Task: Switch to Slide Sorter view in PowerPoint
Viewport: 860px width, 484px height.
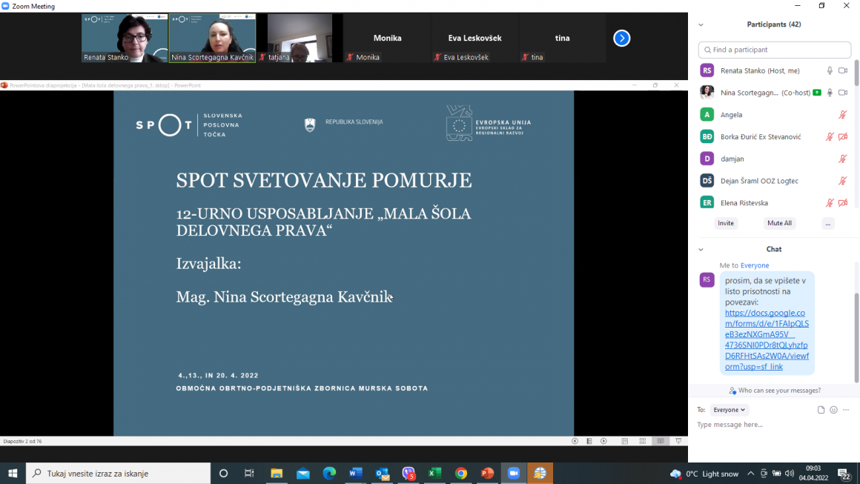Action: 642,440
